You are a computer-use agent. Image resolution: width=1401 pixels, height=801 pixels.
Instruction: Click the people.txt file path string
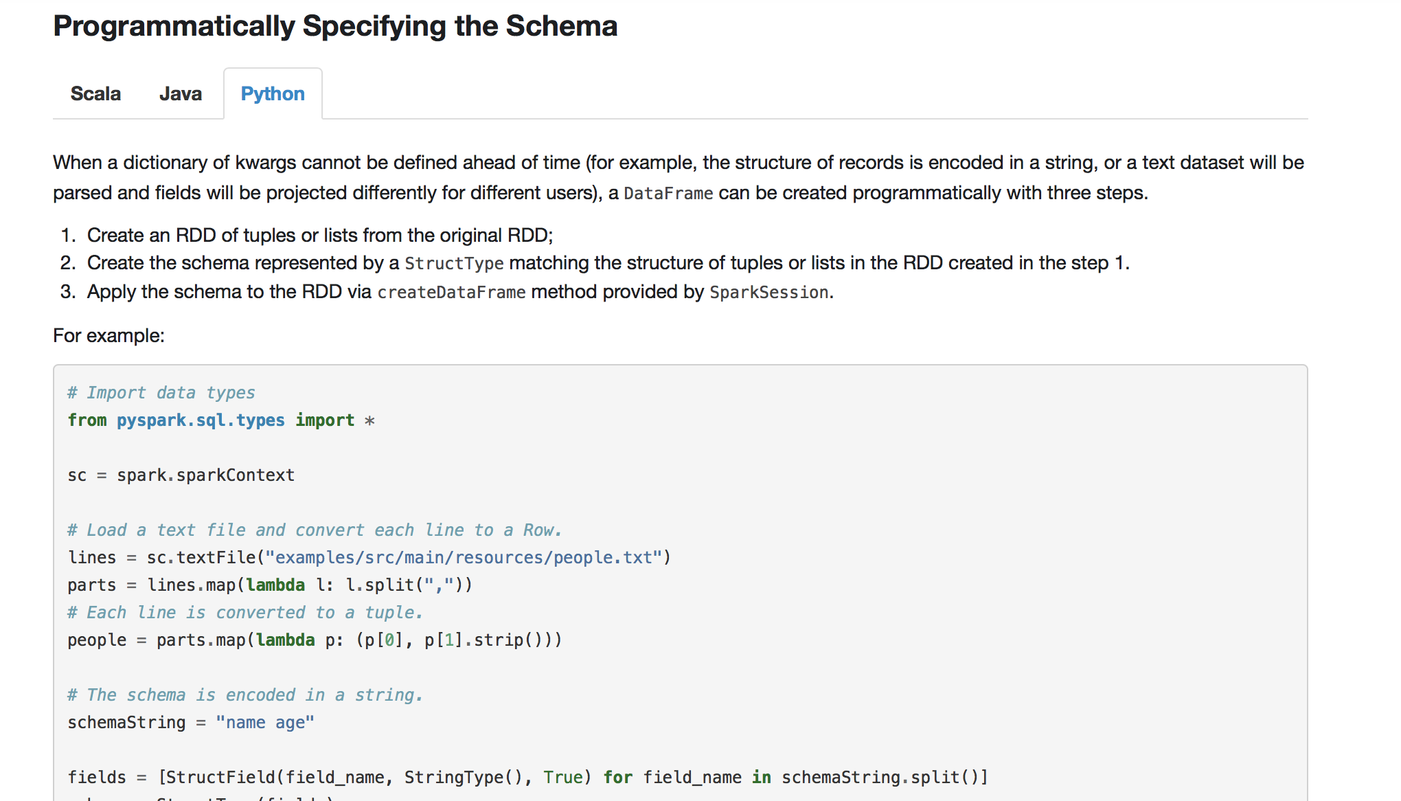464,558
